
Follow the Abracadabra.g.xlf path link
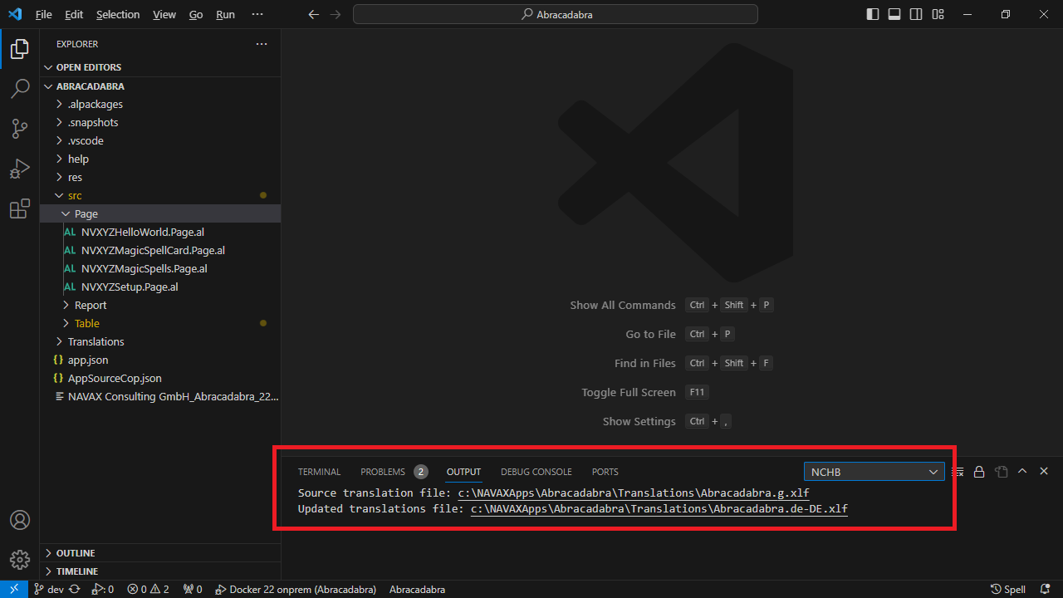(634, 493)
